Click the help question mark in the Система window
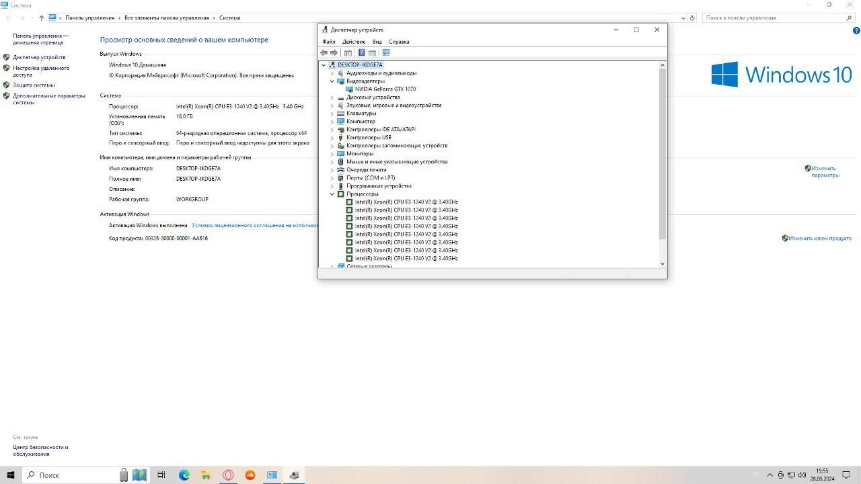This screenshot has width=861, height=484. [856, 30]
